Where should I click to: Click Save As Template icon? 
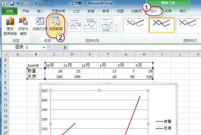click(x=23, y=21)
